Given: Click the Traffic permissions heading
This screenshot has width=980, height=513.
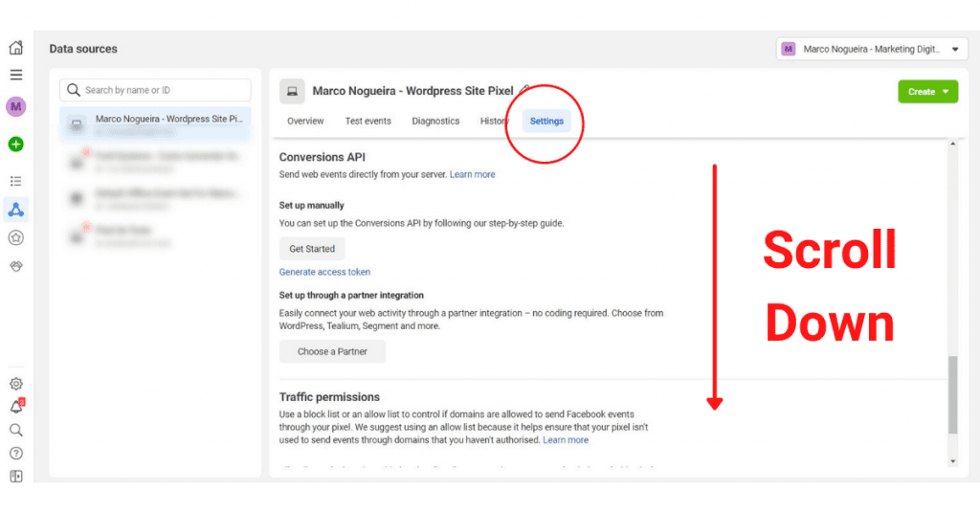Looking at the screenshot, I should click(329, 397).
